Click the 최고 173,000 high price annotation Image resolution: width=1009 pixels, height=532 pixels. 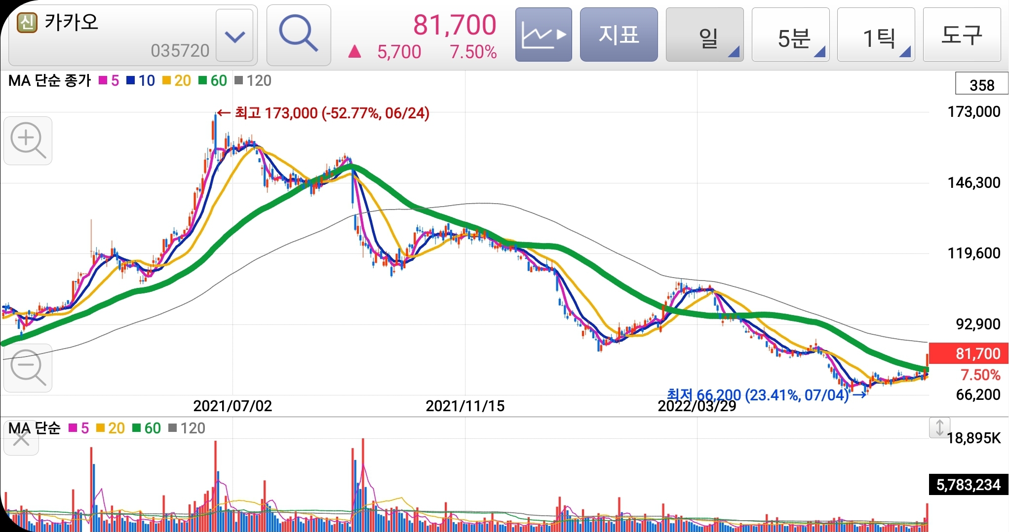(x=323, y=113)
